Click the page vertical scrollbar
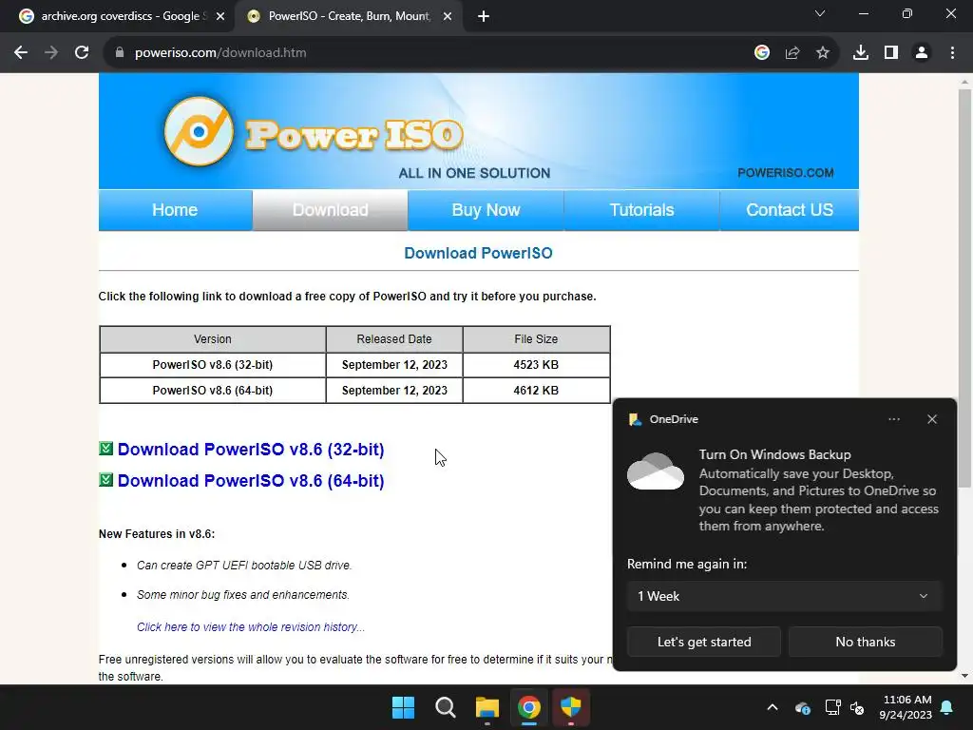The image size is (973, 730). pos(964,288)
